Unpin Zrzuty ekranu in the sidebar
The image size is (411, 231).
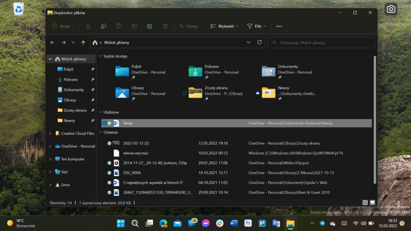click(92, 110)
